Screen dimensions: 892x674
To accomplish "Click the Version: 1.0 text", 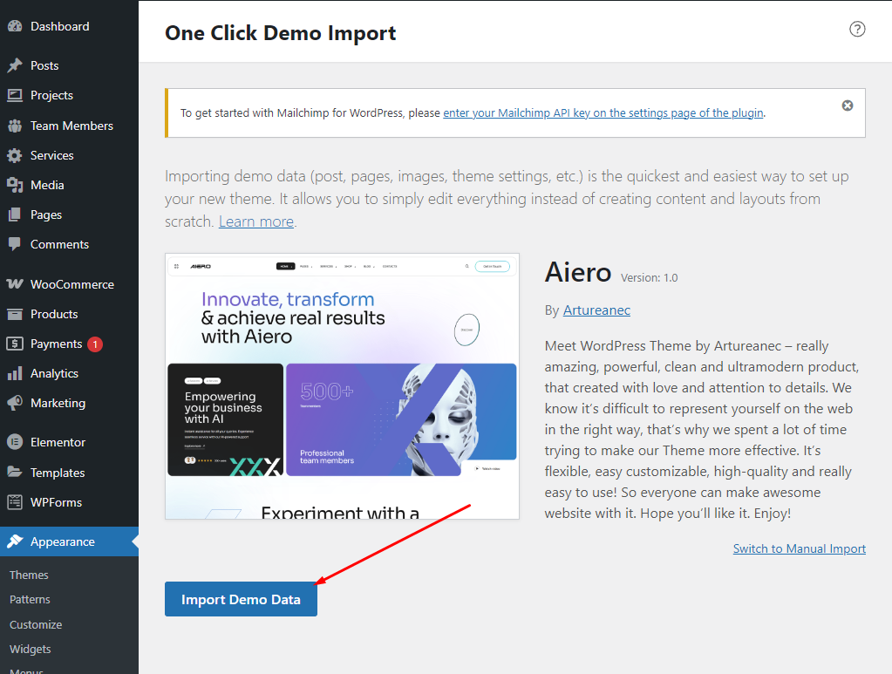I will click(x=649, y=277).
